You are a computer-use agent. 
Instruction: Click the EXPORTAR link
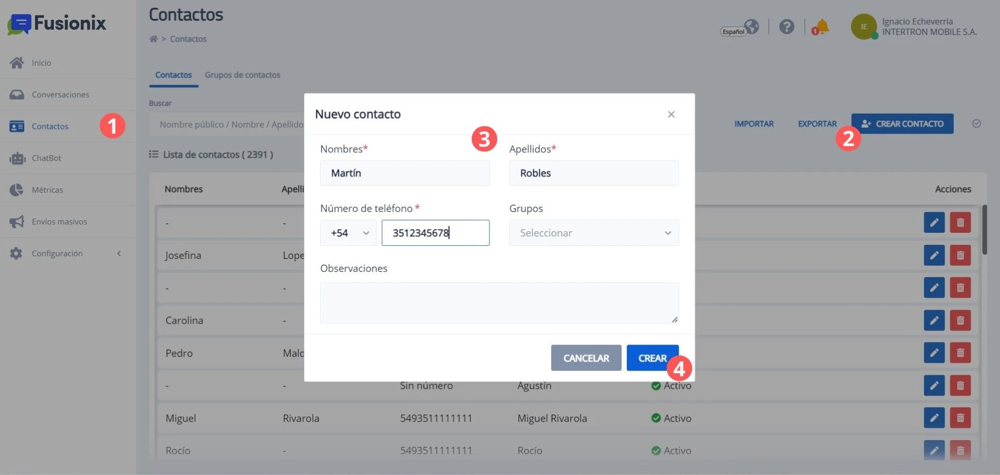coord(817,124)
